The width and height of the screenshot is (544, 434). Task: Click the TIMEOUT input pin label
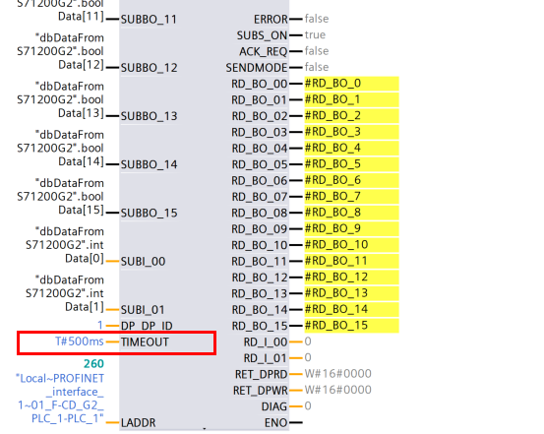pos(145,342)
